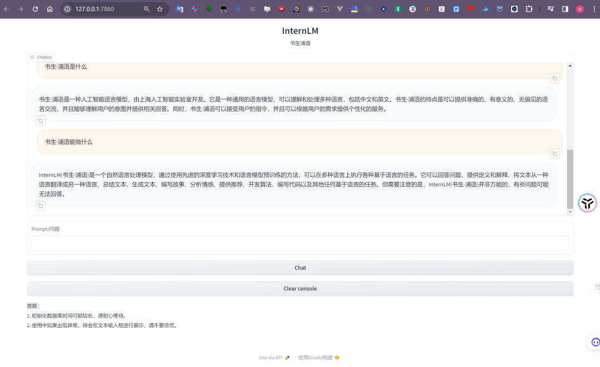Open the "Use via API" link

[x=274, y=358]
